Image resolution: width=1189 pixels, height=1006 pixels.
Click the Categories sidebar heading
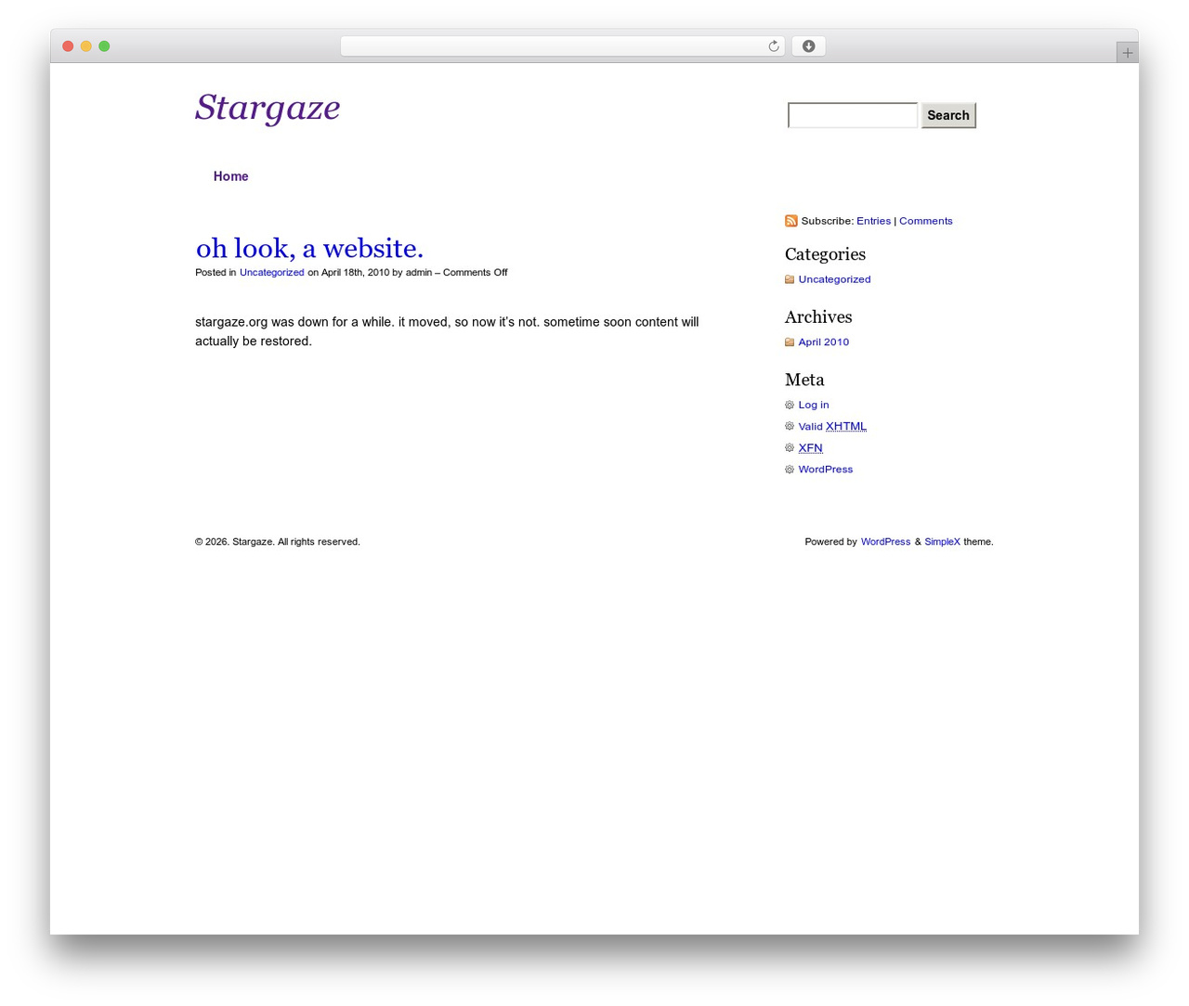(x=825, y=254)
